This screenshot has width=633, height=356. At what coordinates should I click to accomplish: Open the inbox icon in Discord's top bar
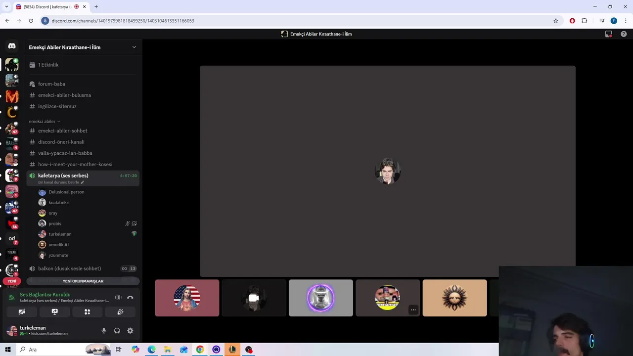pyautogui.click(x=609, y=34)
